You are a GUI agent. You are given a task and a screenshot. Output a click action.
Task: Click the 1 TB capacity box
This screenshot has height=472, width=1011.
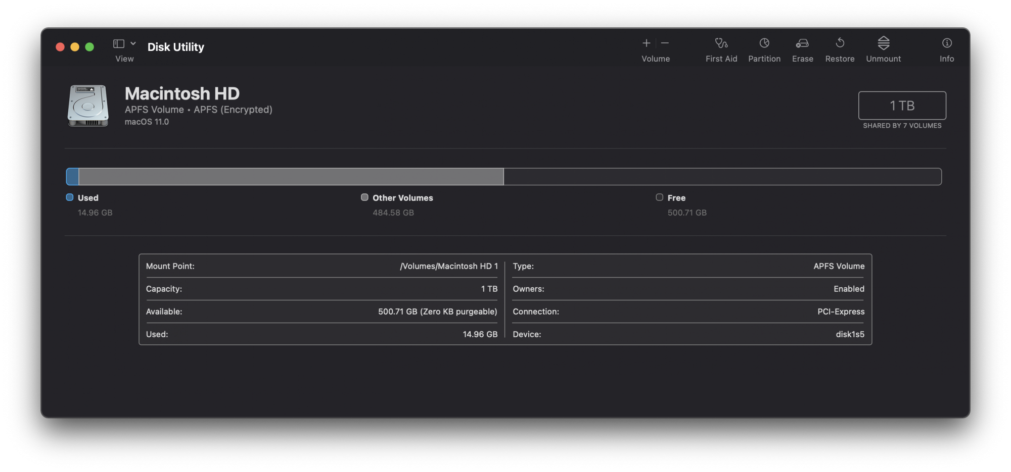[x=902, y=106]
